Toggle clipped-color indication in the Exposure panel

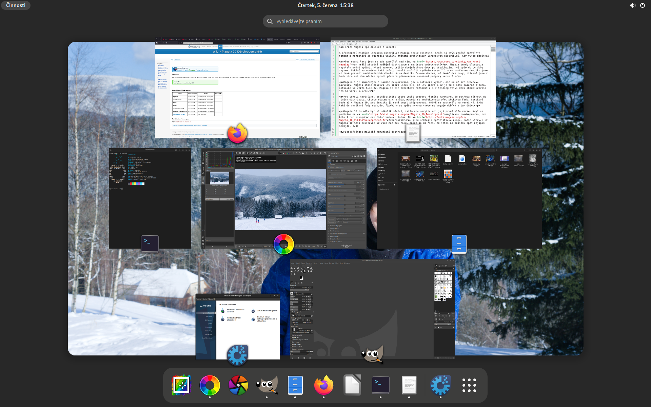329,167
